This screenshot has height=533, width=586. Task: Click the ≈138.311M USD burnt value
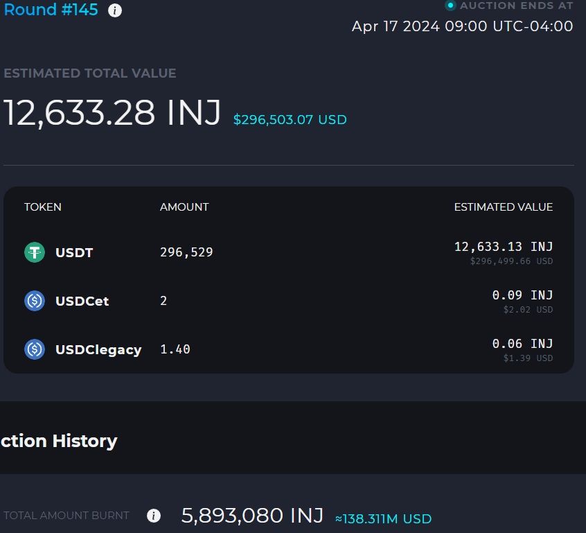[x=383, y=518]
